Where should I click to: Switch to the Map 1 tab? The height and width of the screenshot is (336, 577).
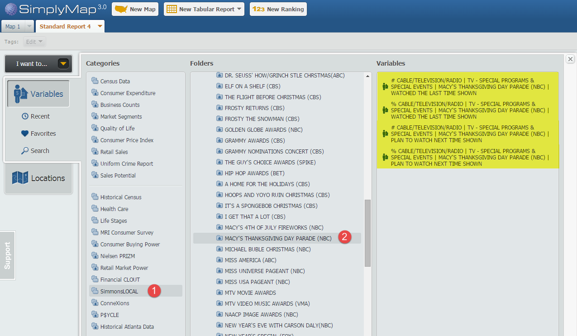point(13,27)
